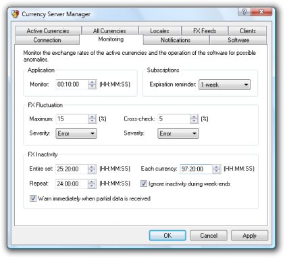Decrease the Each currency inactivity time

[x=216, y=171]
